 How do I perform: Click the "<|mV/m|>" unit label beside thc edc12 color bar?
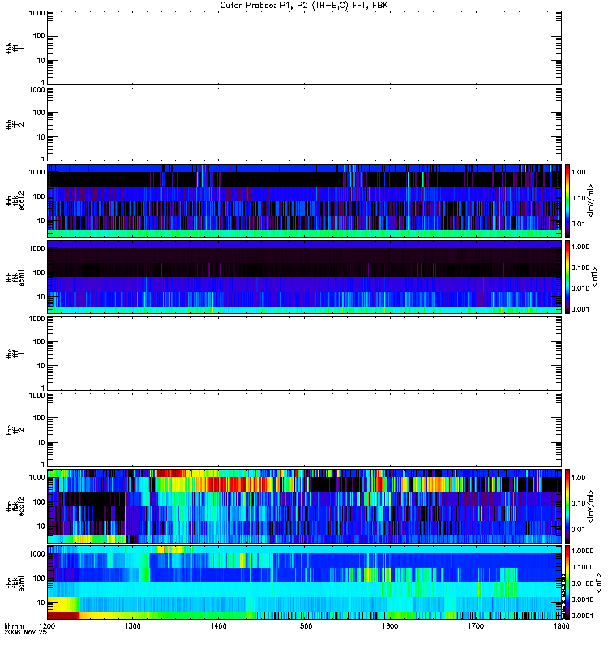[x=591, y=505]
